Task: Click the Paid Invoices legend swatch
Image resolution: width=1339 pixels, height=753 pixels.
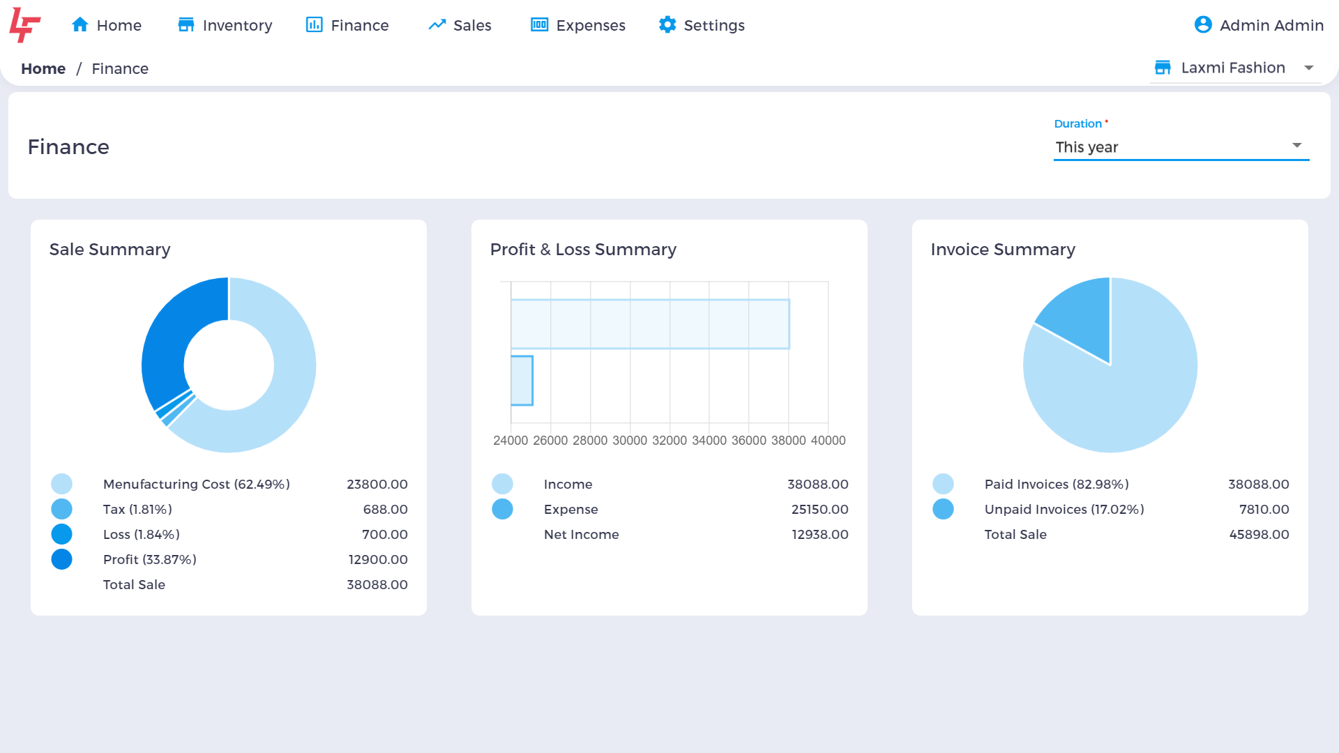Action: pos(944,484)
